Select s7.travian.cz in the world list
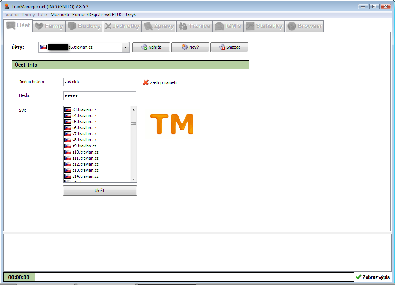 pos(97,134)
